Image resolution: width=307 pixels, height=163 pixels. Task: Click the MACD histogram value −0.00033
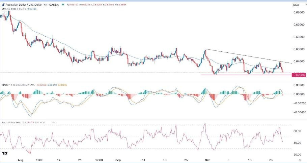point(40,85)
